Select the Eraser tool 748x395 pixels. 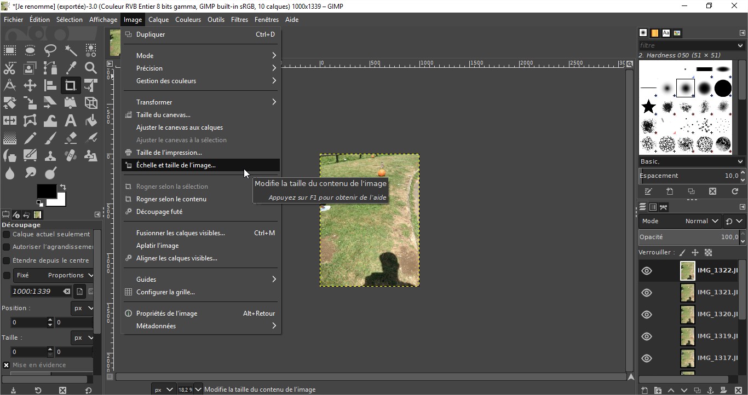[71, 138]
